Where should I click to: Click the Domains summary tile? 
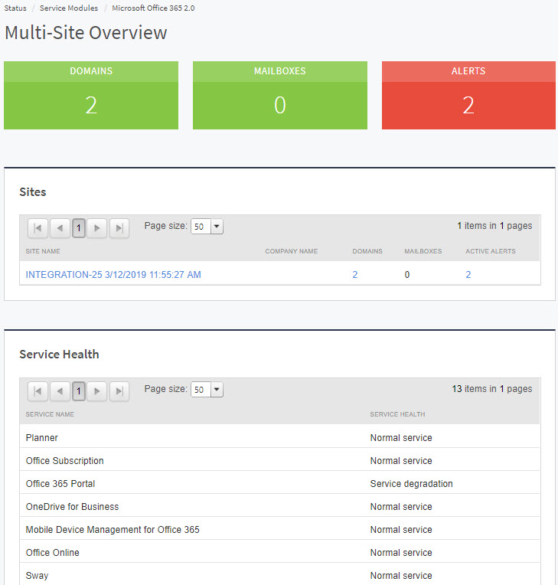tap(91, 96)
